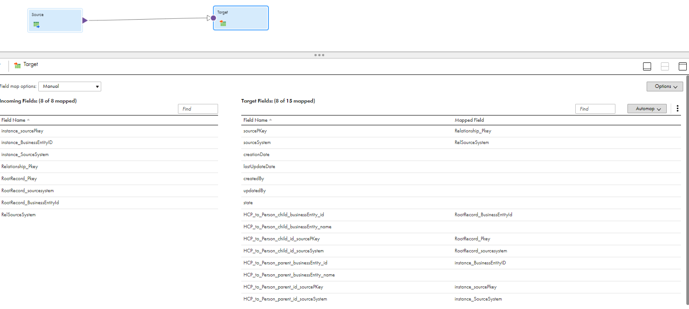Select target field lastUpdateDate
Viewport: 689px width, 309px height.
point(259,167)
